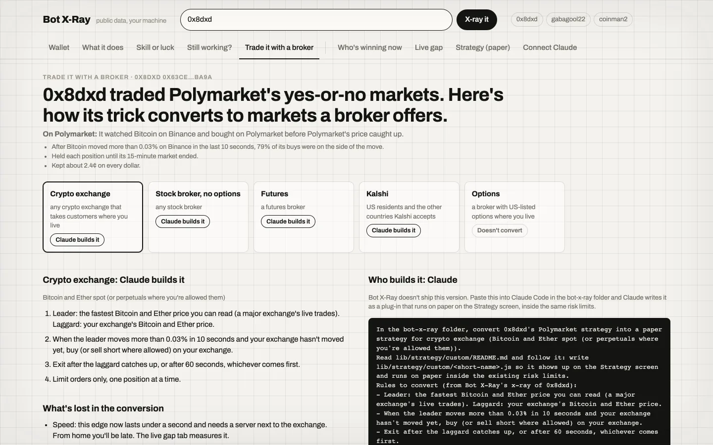Click the 'public data, your machine' tagline
This screenshot has width=713, height=445.
(x=131, y=21)
